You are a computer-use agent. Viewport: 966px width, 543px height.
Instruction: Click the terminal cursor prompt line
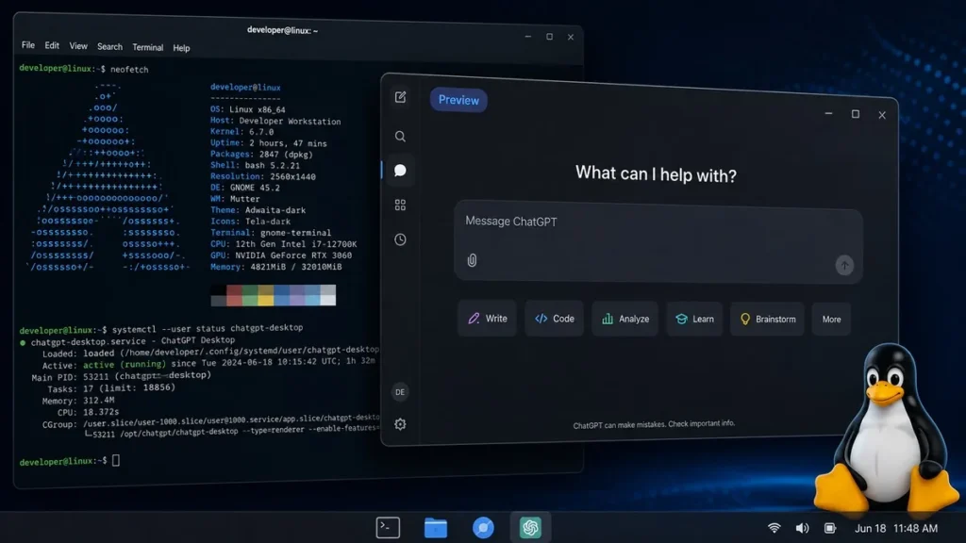click(69, 461)
